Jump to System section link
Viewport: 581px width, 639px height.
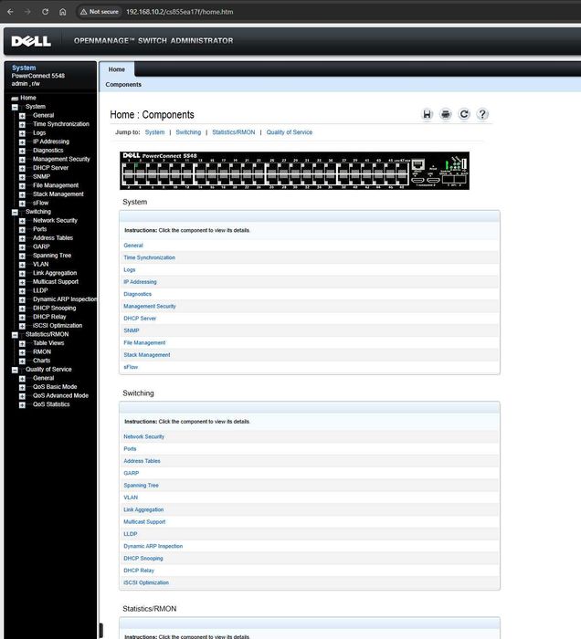155,132
